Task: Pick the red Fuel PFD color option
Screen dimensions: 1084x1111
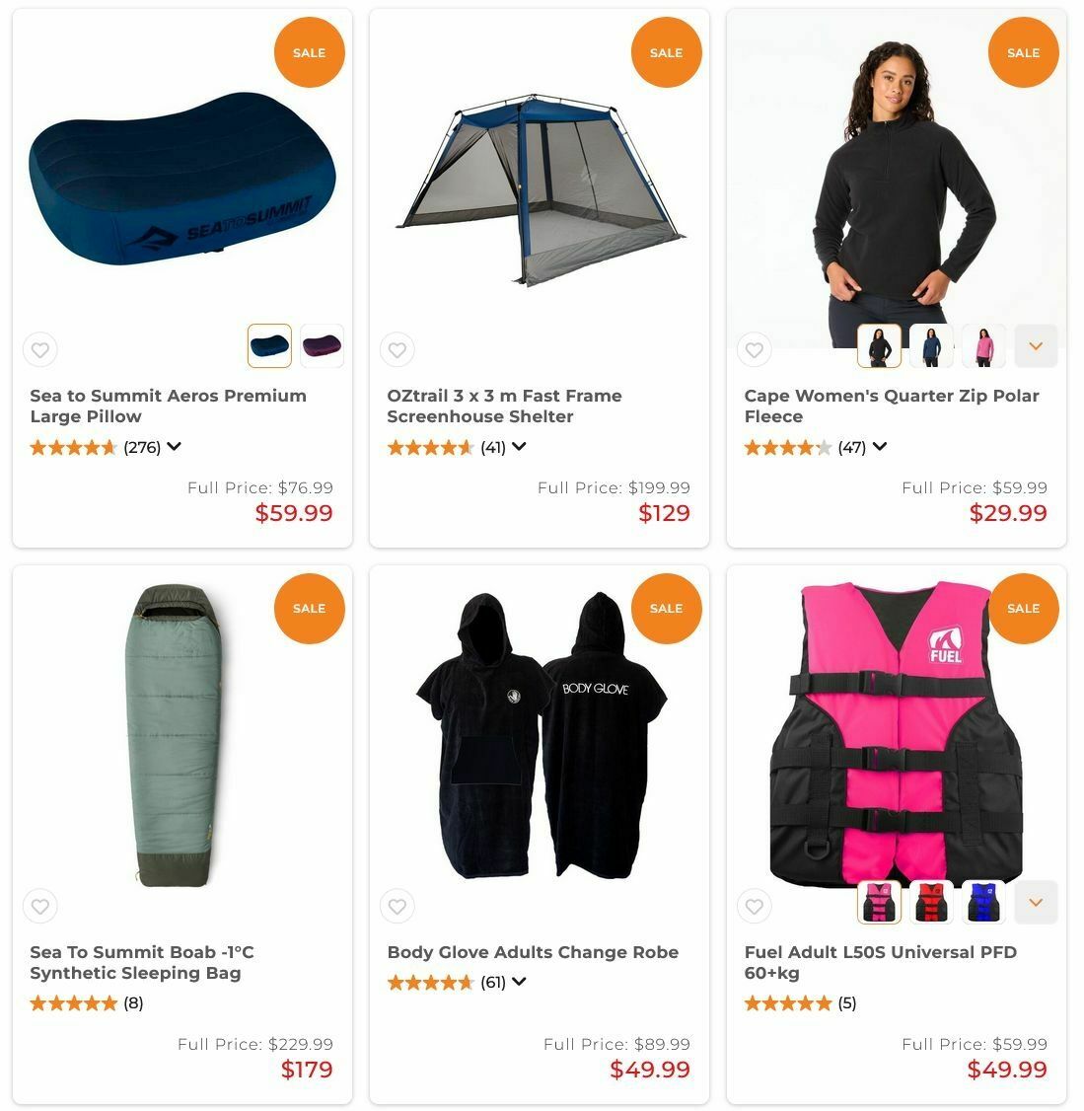Action: [932, 902]
